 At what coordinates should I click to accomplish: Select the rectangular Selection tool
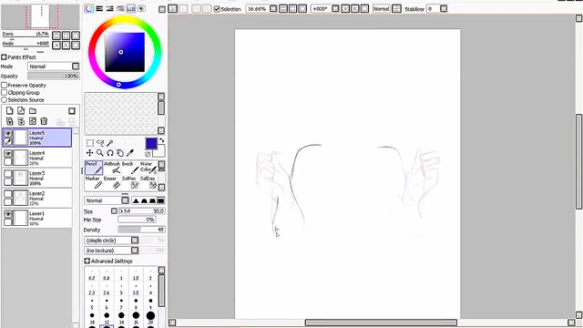point(90,143)
